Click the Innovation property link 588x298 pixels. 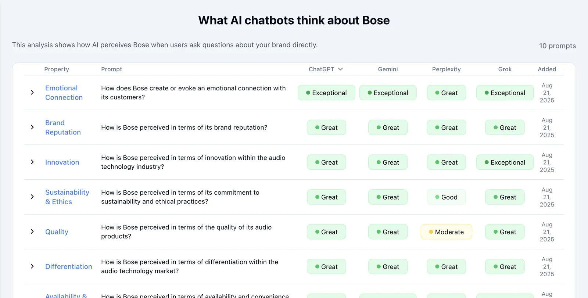pyautogui.click(x=62, y=162)
